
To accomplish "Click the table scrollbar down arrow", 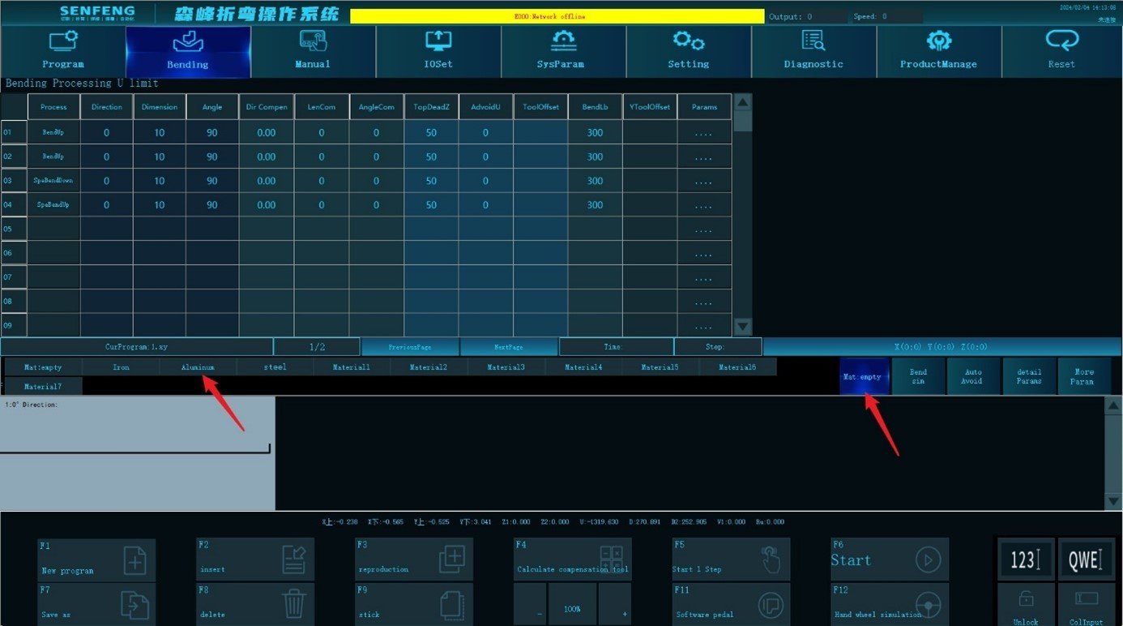I will click(742, 326).
